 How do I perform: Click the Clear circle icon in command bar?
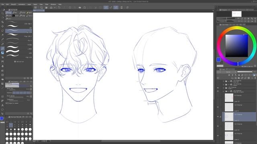(x=70, y=8)
